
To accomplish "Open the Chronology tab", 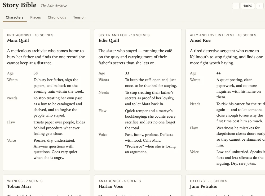I will coord(57,17).
